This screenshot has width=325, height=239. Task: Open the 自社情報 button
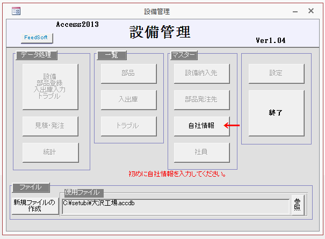coord(202,126)
